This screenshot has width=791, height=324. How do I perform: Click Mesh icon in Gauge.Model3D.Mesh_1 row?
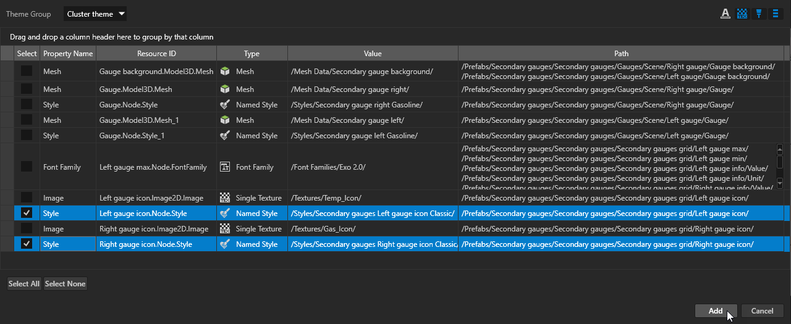225,120
